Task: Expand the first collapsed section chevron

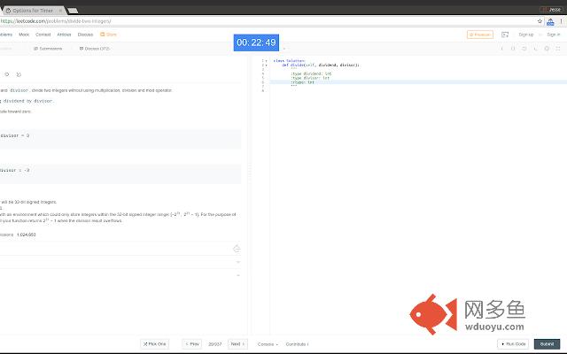Action: click(237, 262)
